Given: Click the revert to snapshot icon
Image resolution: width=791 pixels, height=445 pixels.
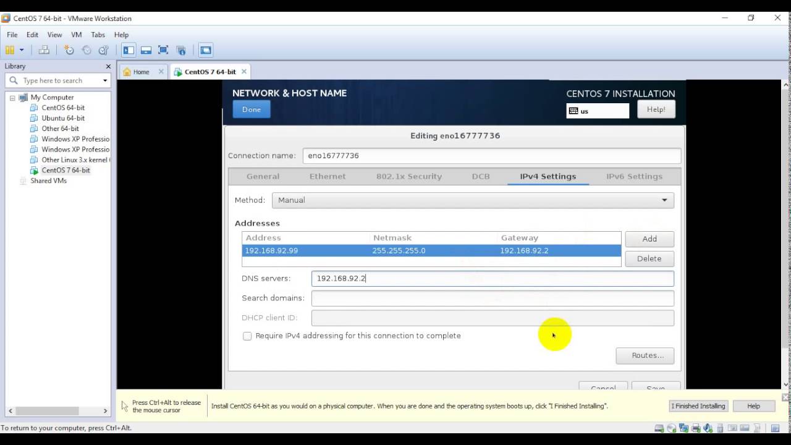Looking at the screenshot, I should (x=87, y=50).
